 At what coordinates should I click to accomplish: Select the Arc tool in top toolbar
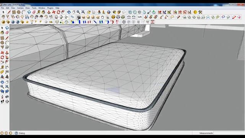pos(24,12)
